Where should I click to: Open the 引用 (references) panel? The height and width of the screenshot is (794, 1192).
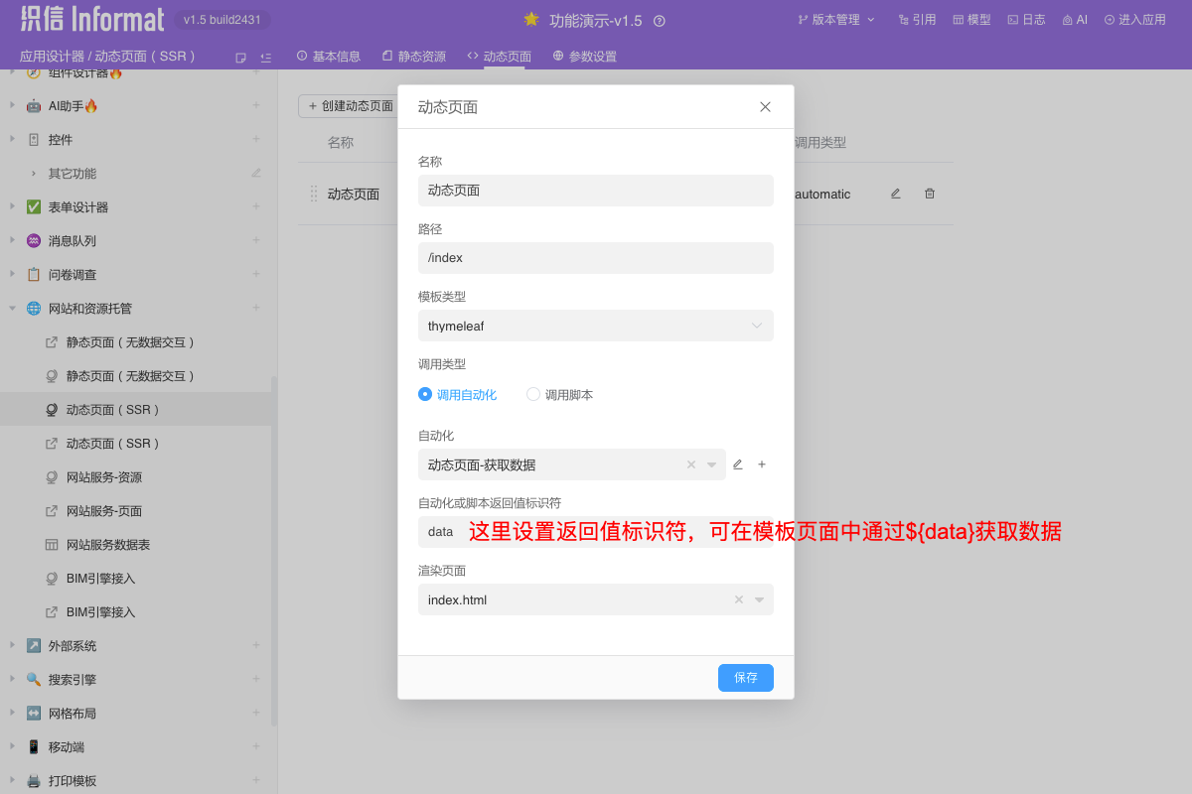pyautogui.click(x=916, y=18)
